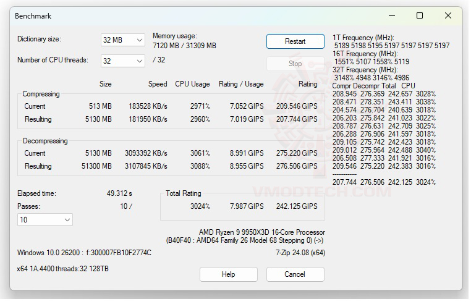Click the log row starting with 209.105
Screen dimensions: 471x304
pos(384,142)
